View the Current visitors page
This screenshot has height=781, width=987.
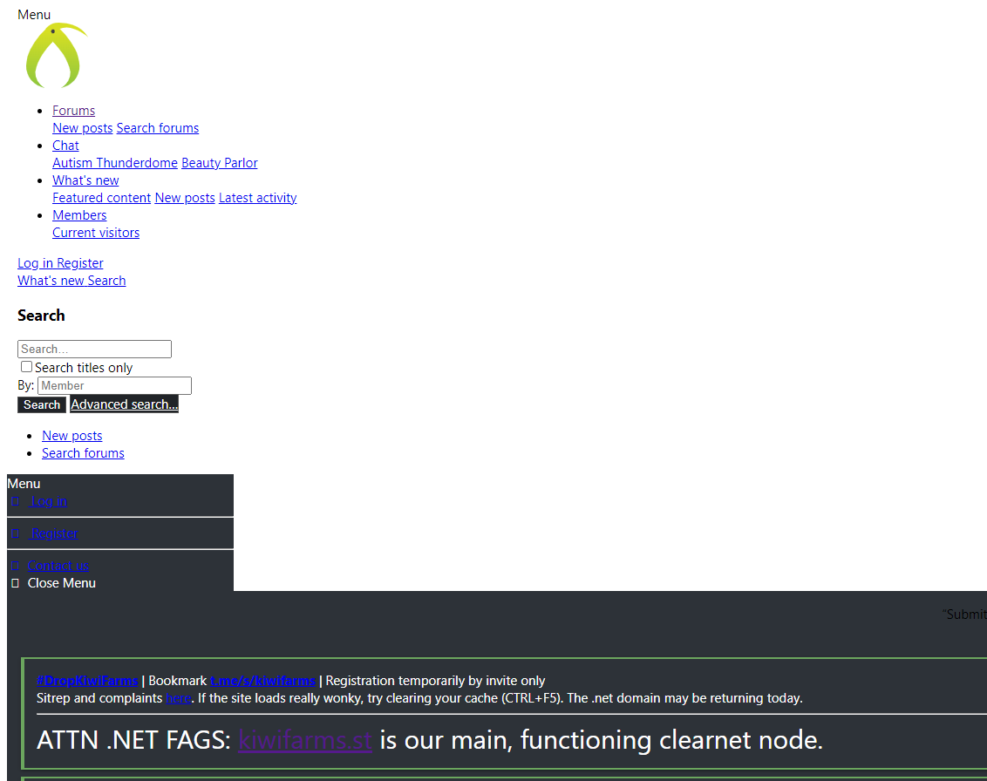(96, 233)
